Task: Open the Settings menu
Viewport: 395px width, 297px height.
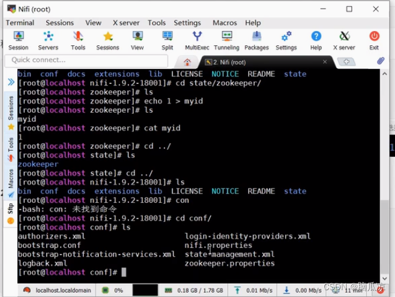Action: pyautogui.click(x=187, y=23)
